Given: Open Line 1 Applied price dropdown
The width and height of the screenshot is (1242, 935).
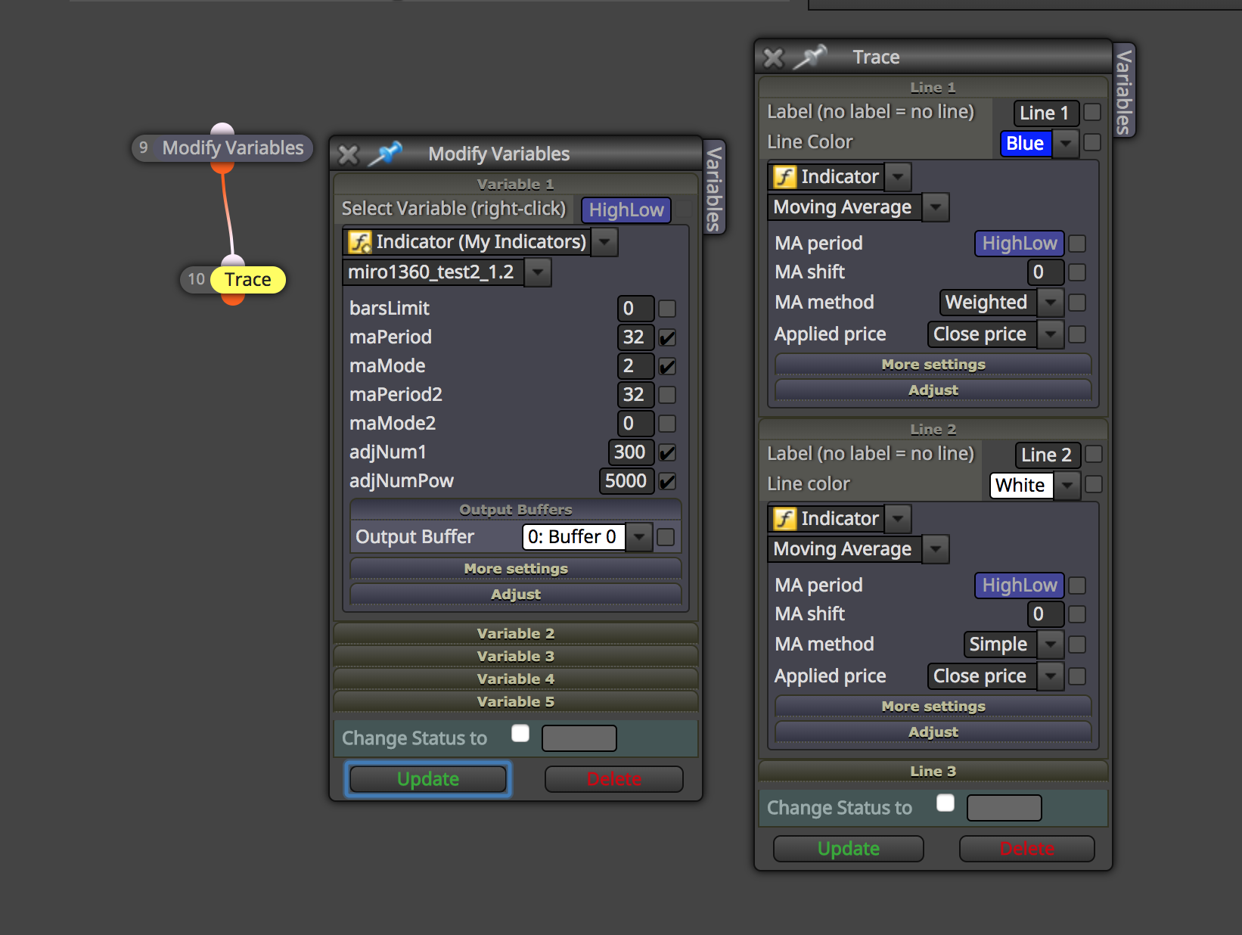Looking at the screenshot, I should pyautogui.click(x=1051, y=334).
